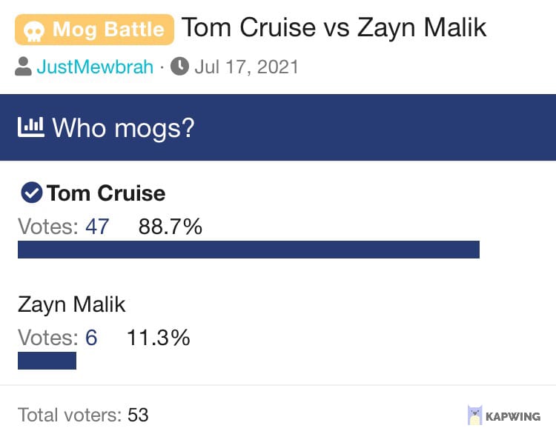Screen dimensions: 556x434
Task: Click the checkmark circle beside Tom Cruise
Action: tap(32, 193)
